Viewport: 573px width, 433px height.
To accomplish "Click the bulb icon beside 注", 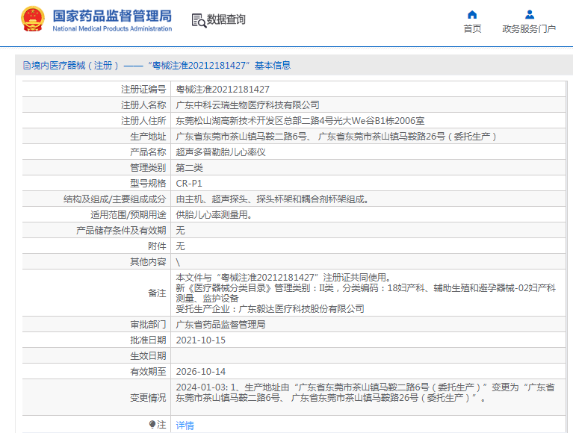I will (x=152, y=424).
